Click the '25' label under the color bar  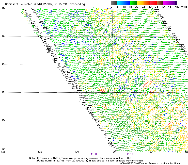(144, 7)
